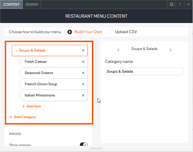Click the Category name text field
This screenshot has height=152, width=193.
144,72
